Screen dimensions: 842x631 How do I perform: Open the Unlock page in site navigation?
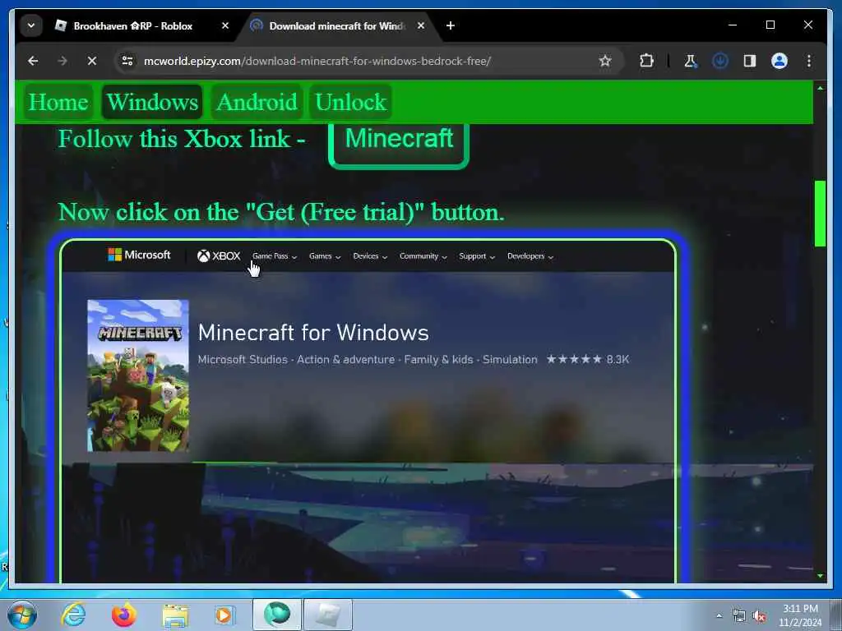pyautogui.click(x=350, y=102)
